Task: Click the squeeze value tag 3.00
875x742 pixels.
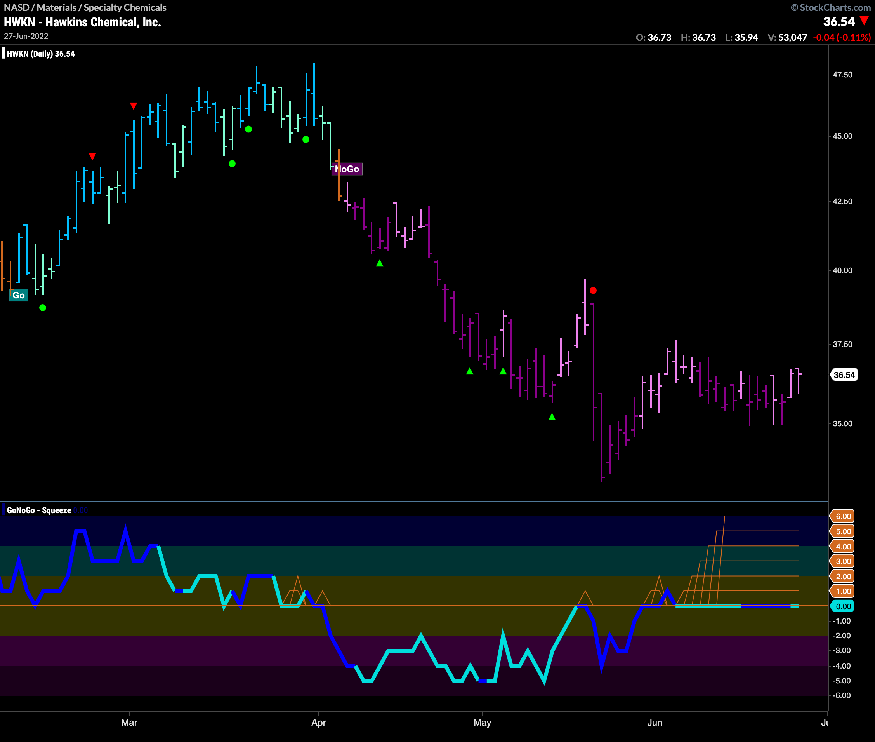Action: pos(842,561)
